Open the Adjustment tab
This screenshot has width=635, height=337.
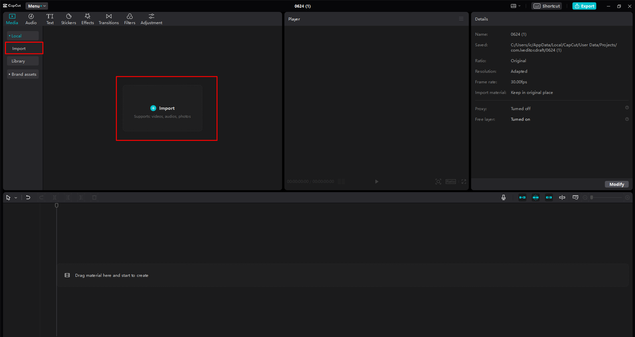[151, 19]
